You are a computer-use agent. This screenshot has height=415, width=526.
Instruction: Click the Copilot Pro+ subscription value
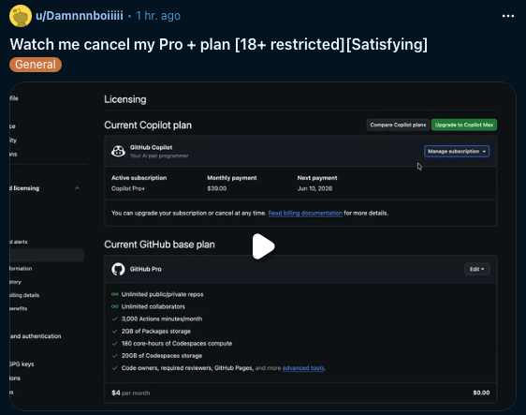point(128,188)
